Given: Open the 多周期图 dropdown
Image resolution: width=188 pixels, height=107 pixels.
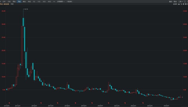Looking at the screenshot, I should tap(61, 1).
